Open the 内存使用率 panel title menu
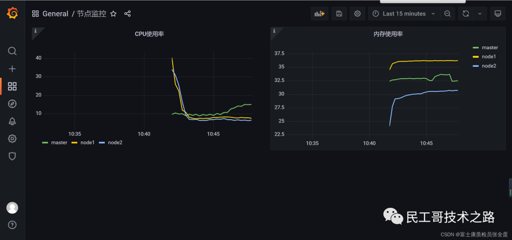This screenshot has width=512, height=240. click(x=388, y=34)
